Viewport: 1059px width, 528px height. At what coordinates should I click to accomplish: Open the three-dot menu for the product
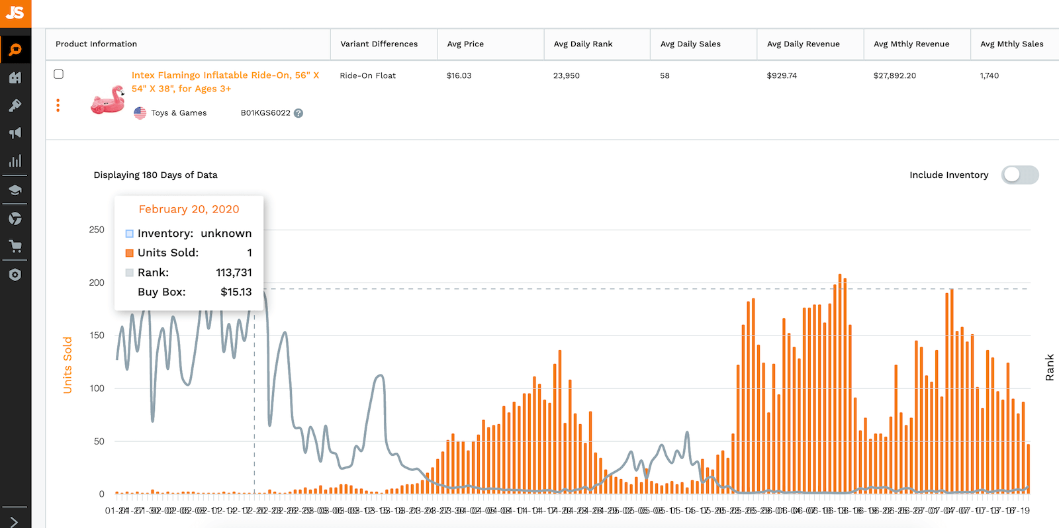(x=58, y=105)
